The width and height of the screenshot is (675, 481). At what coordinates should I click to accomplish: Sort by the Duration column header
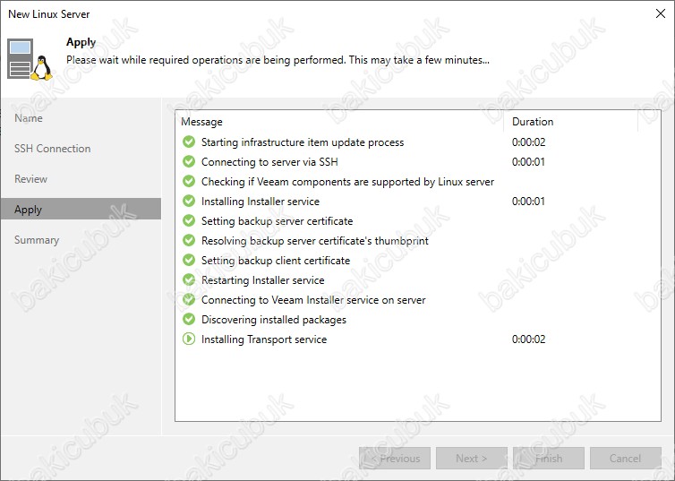coord(533,122)
